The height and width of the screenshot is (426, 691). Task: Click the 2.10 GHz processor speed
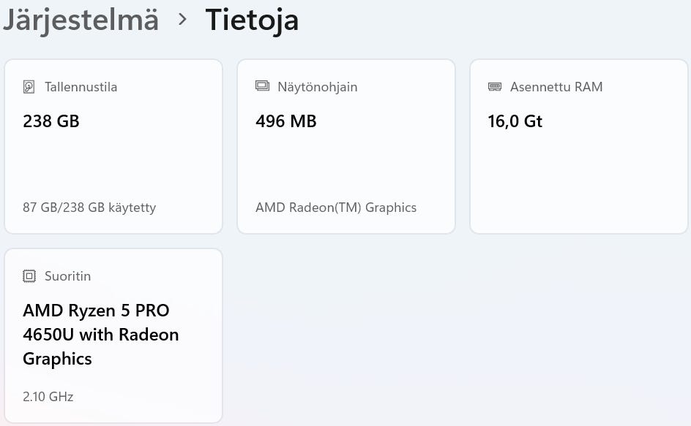pyautogui.click(x=48, y=397)
